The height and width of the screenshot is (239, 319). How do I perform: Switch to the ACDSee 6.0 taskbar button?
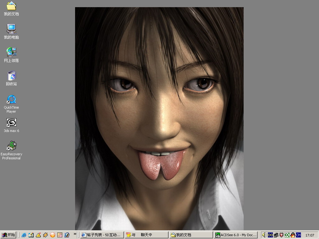236,235
